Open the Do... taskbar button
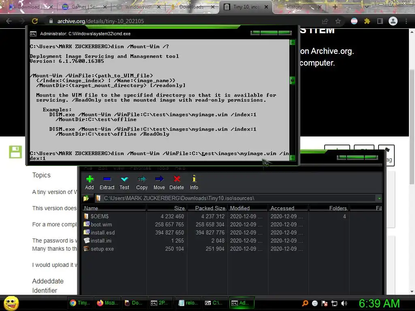The height and width of the screenshot is (311, 415). (134, 303)
